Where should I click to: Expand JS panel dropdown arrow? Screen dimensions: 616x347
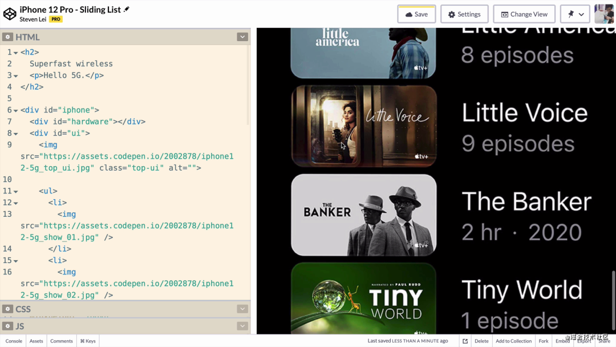pyautogui.click(x=242, y=326)
